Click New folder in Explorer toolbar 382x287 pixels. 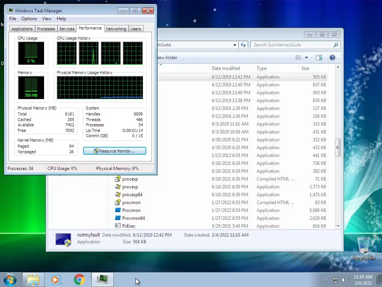tap(167, 58)
